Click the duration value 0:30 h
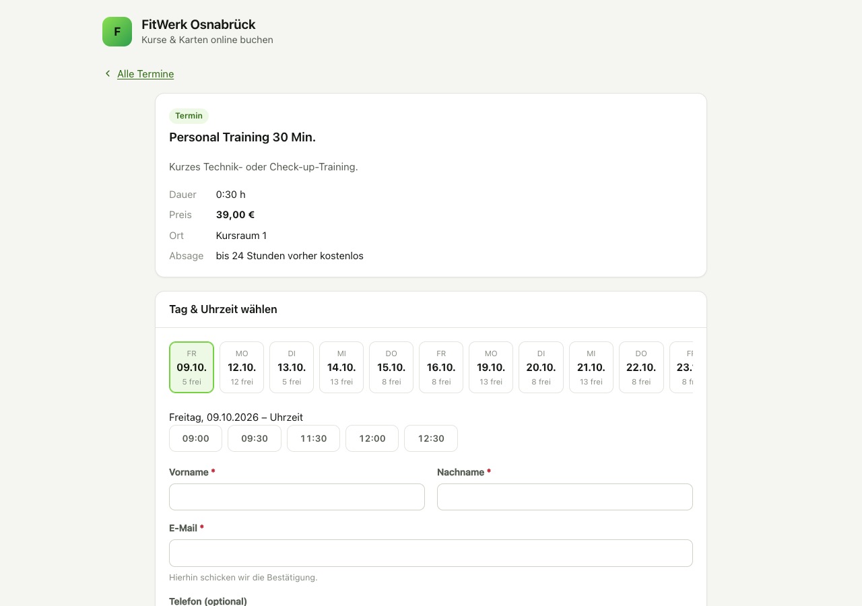Image resolution: width=862 pixels, height=606 pixels. click(x=231, y=195)
